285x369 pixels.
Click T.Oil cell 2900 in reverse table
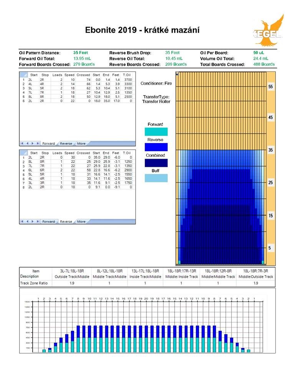point(128,170)
